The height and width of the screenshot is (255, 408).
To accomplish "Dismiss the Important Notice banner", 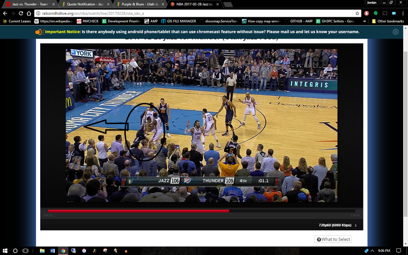I will click(396, 32).
